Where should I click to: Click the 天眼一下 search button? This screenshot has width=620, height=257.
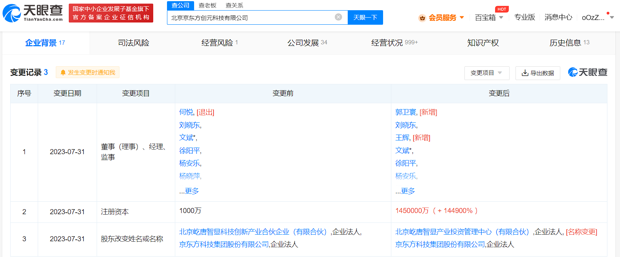365,17
